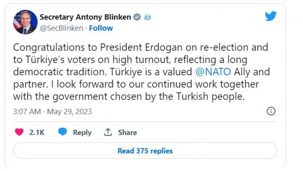Like the tweet with heart icon
The height and width of the screenshot is (171, 303).
[19, 132]
